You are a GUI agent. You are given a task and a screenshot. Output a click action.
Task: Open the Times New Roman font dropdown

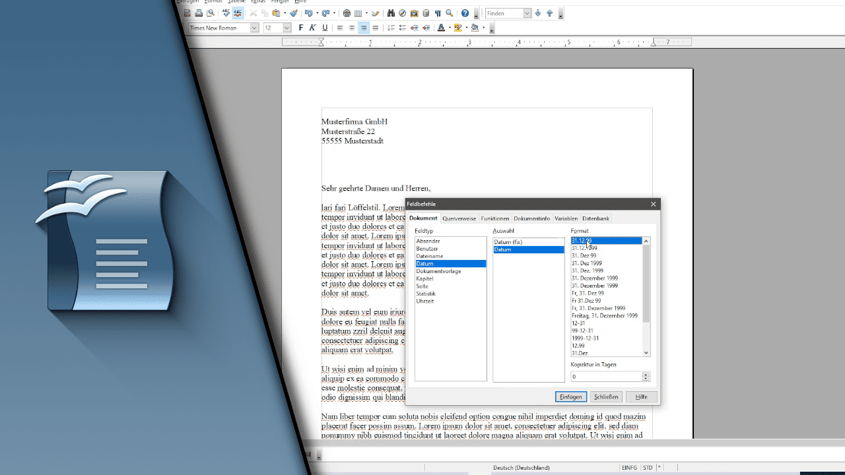pos(255,28)
